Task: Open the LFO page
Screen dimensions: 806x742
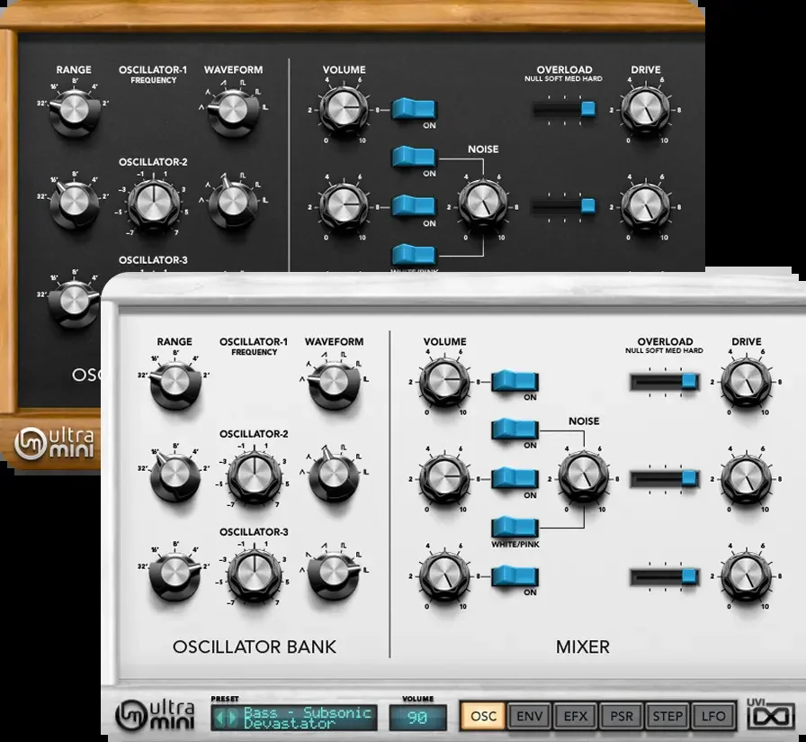Action: coord(713,716)
